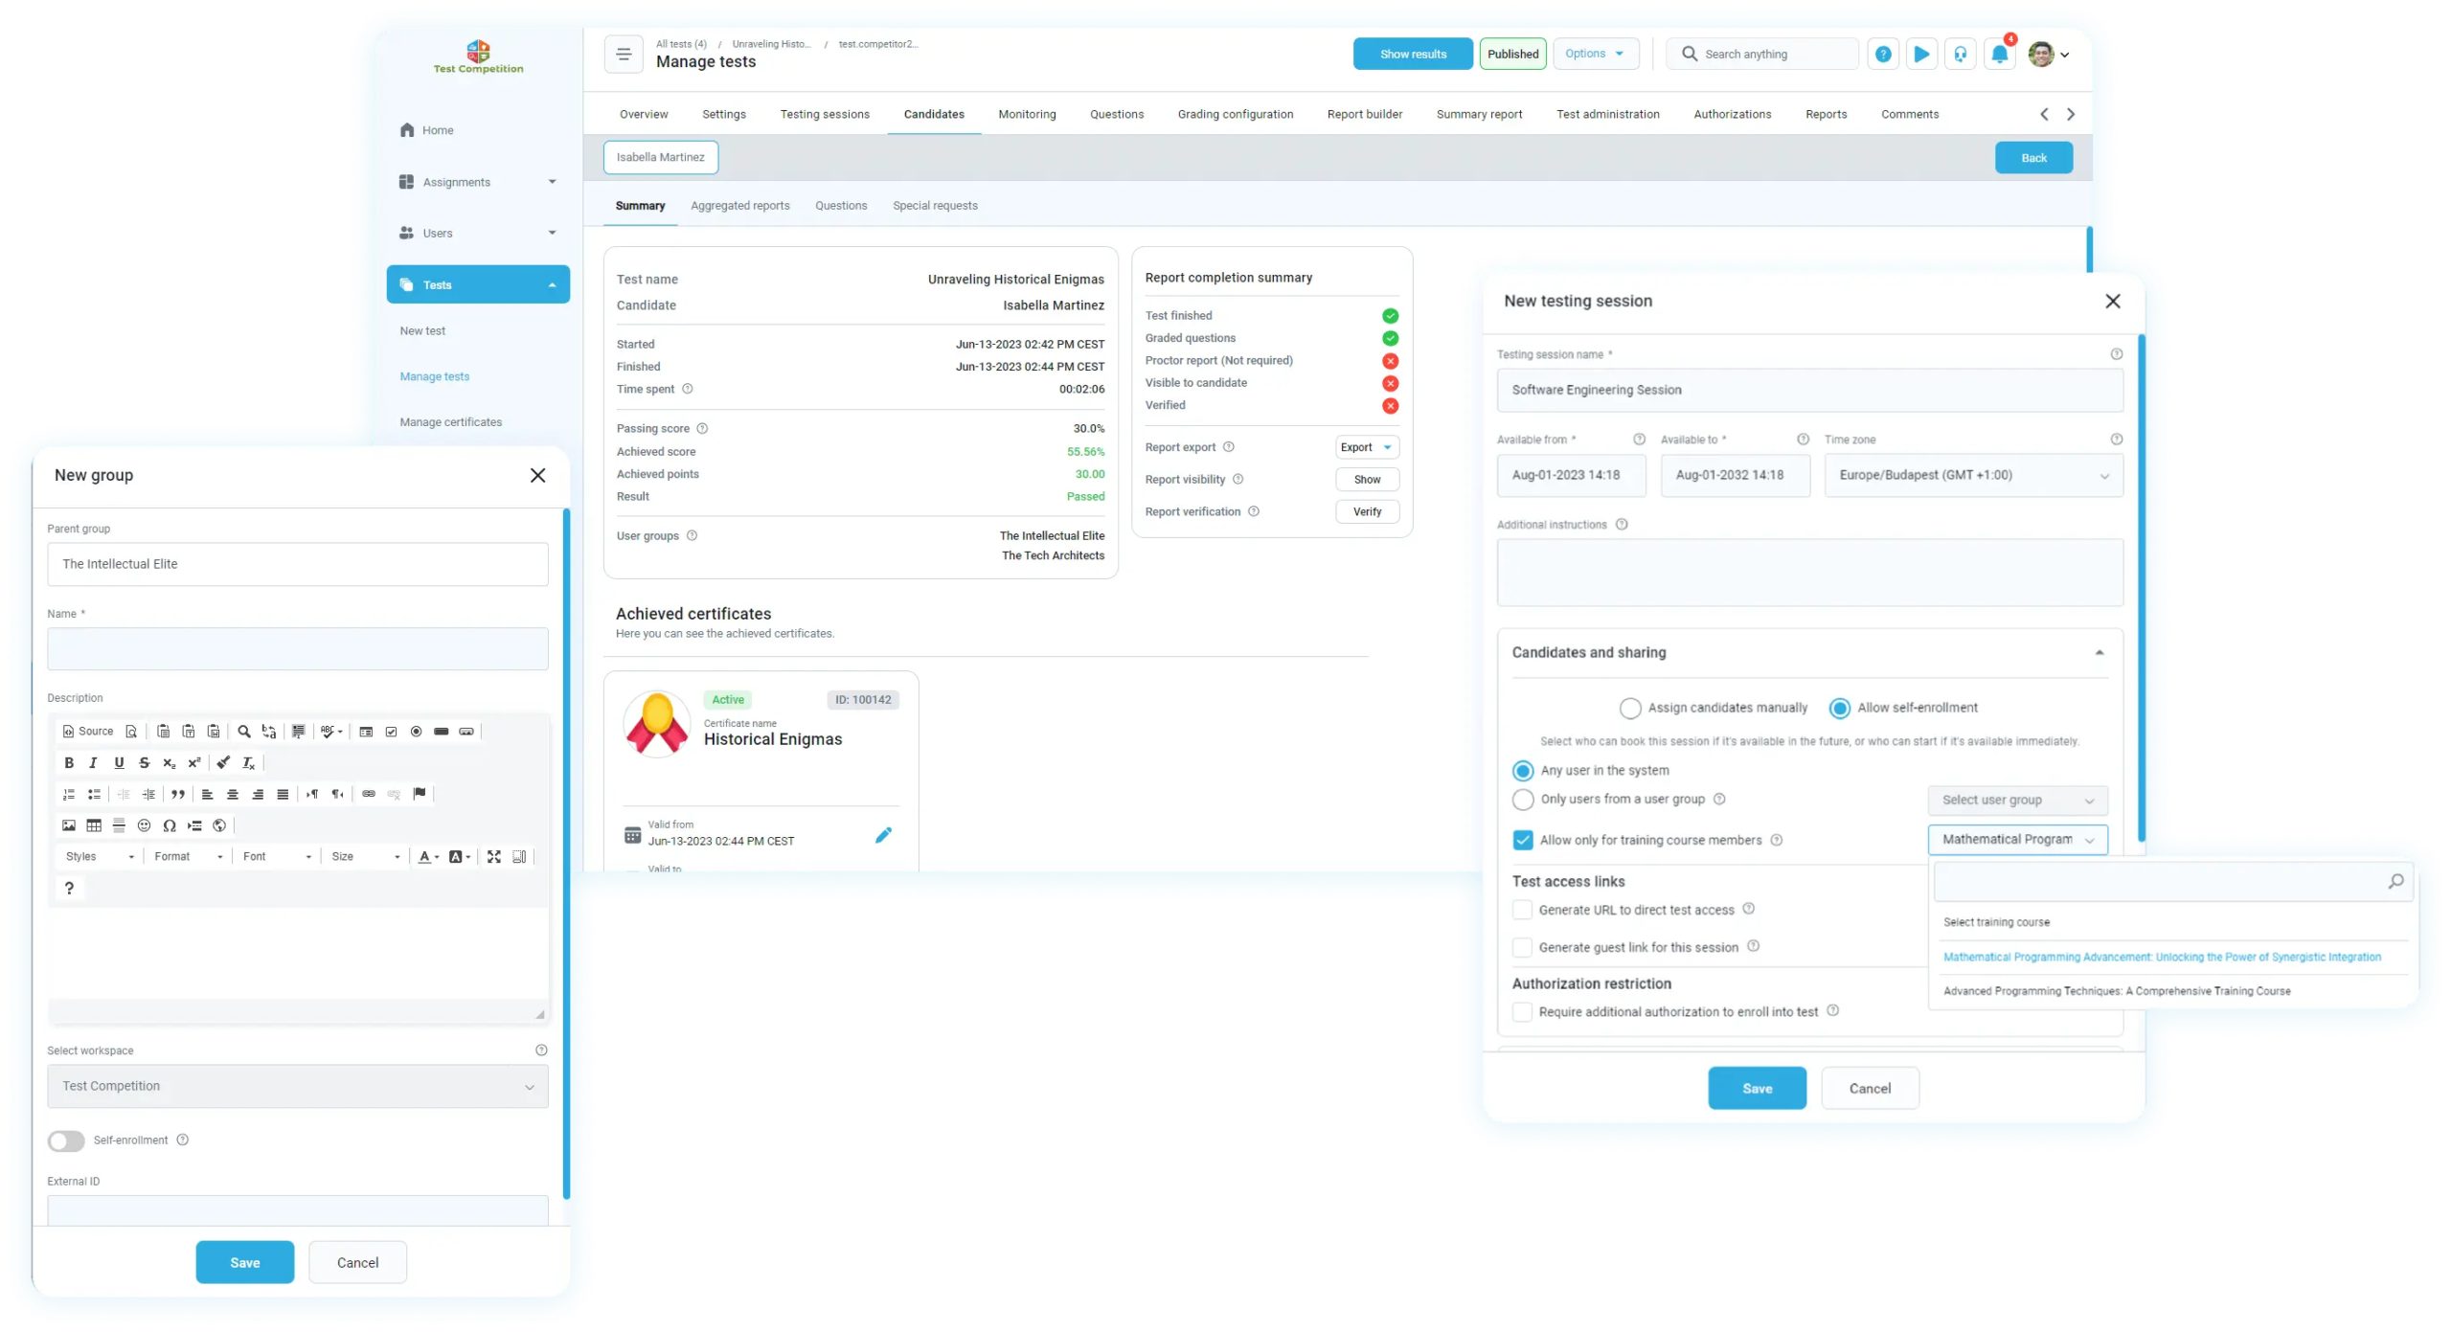
Task: Click Verify report button
Action: point(1367,511)
